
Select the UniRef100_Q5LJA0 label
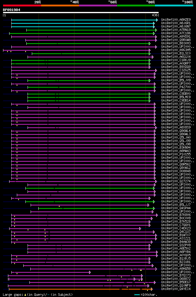[176, 138]
